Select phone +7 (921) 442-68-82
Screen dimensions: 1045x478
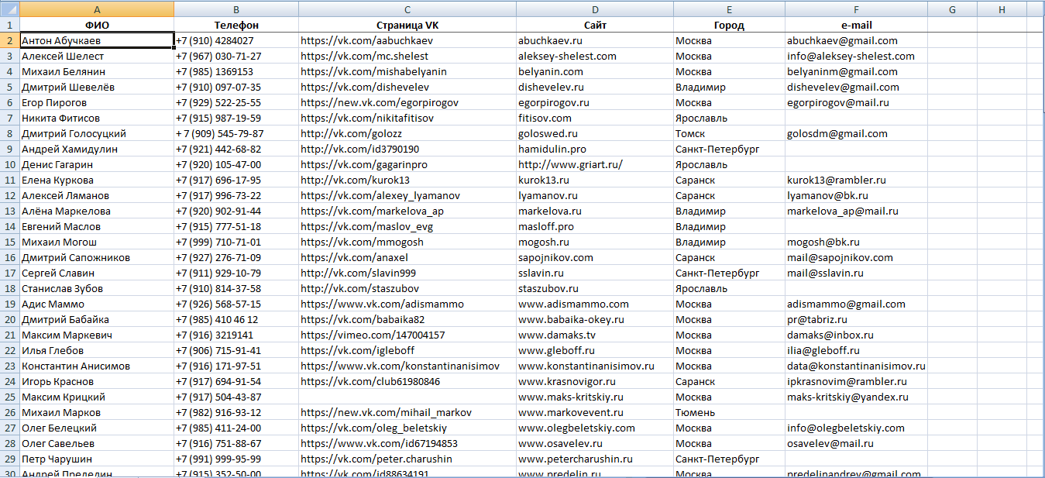coord(236,149)
